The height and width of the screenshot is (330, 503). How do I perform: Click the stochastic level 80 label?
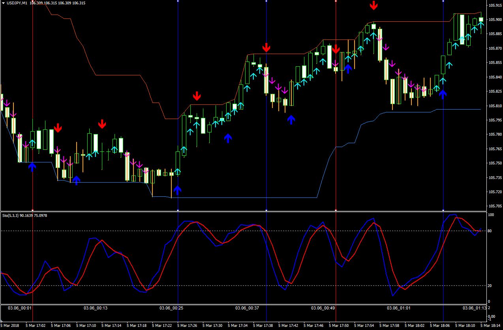(x=490, y=231)
